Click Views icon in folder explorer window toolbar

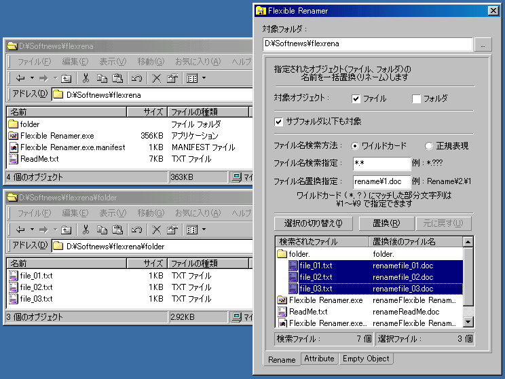pos(192,230)
